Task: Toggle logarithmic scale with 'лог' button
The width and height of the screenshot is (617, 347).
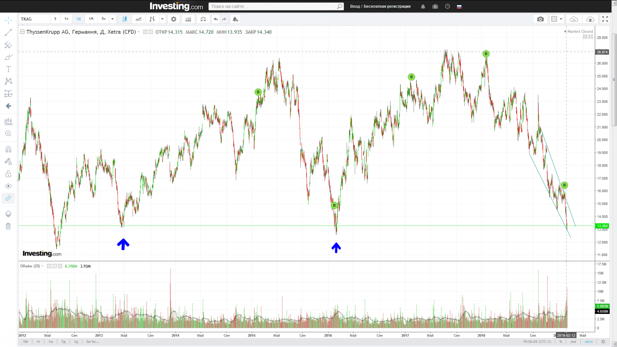Action: [573, 342]
